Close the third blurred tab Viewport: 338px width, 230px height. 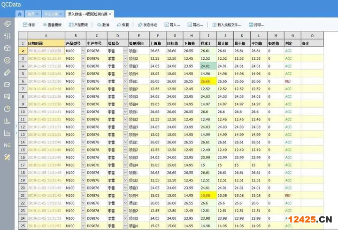point(61,14)
